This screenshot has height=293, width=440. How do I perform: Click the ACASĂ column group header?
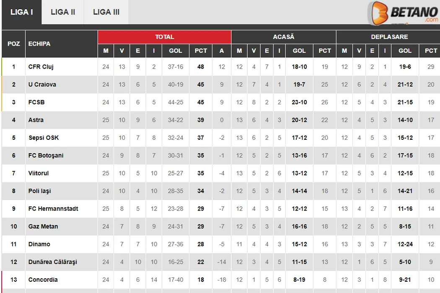click(284, 37)
